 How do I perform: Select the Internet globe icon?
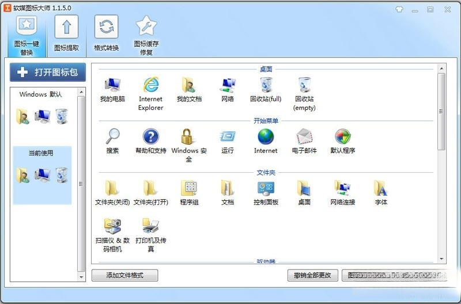coord(266,141)
